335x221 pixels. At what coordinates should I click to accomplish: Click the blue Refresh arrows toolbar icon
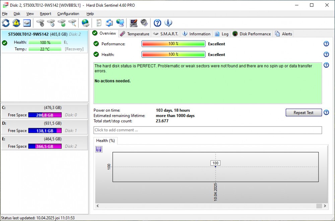click(6, 23)
